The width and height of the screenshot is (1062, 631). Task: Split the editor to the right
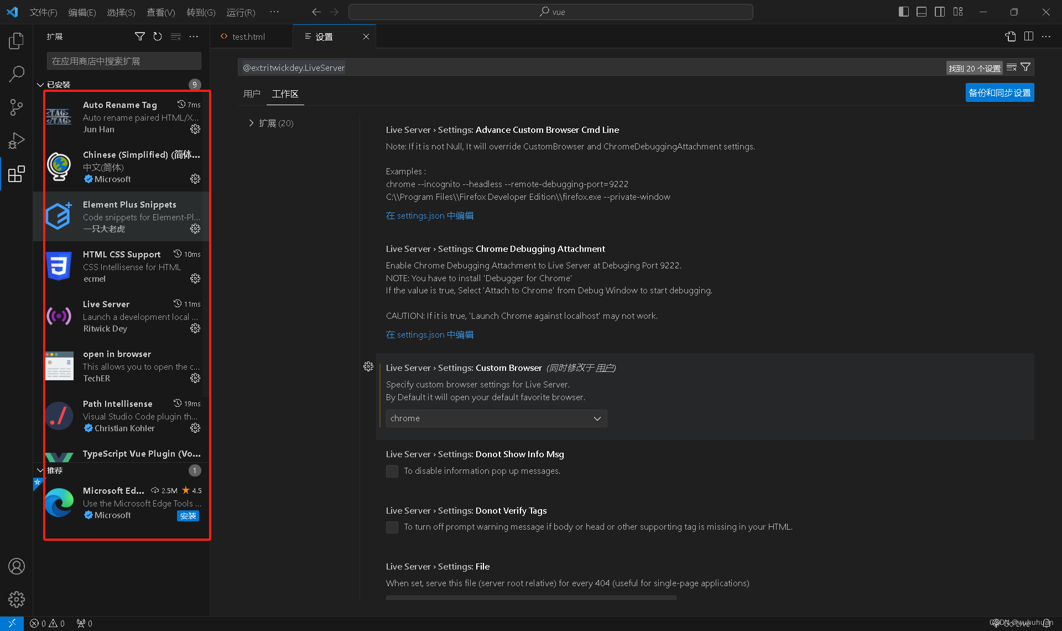[1029, 37]
